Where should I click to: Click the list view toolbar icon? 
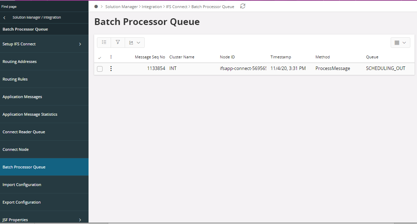click(x=104, y=43)
